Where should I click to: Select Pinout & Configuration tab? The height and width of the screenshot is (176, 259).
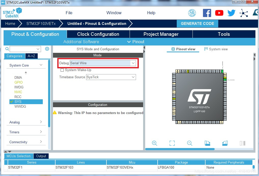pyautogui.click(x=35, y=34)
